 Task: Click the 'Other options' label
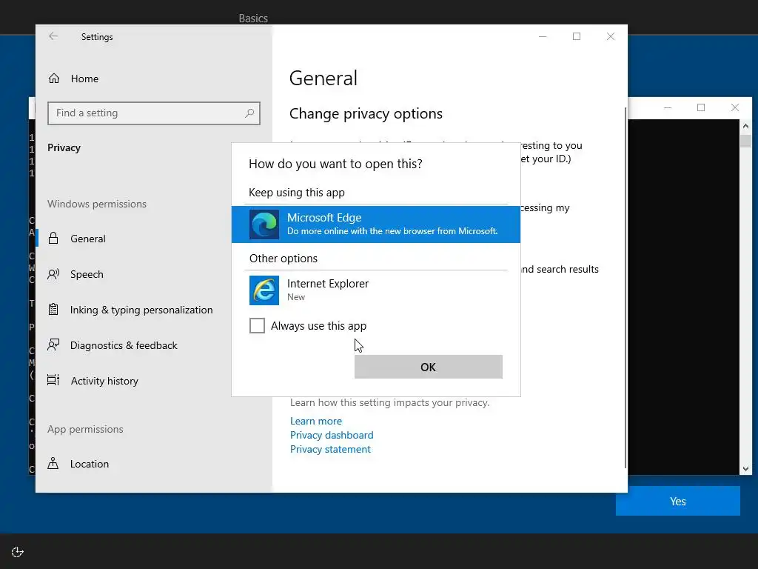(284, 259)
